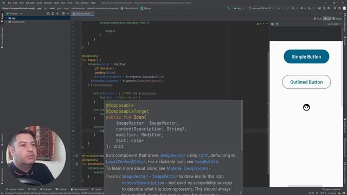Screen dimensions: 347x195
Task: Switch editor to Split view mode
Action: tap(327, 18)
